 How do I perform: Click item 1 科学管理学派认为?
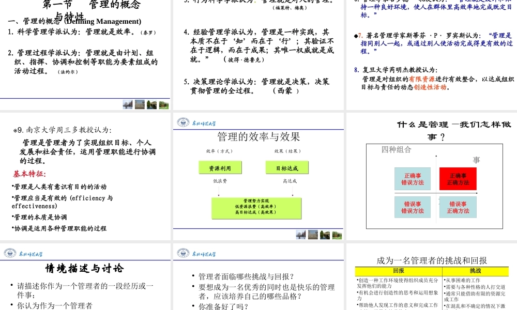tap(82, 32)
